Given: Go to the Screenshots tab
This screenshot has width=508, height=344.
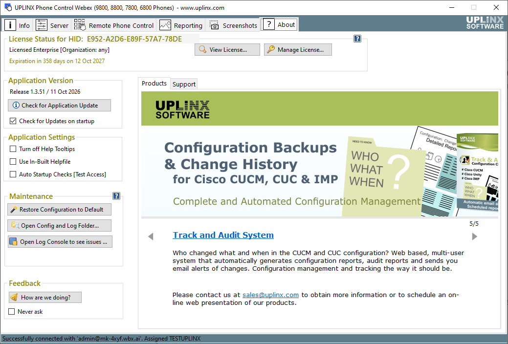Looking at the screenshot, I should (x=233, y=25).
